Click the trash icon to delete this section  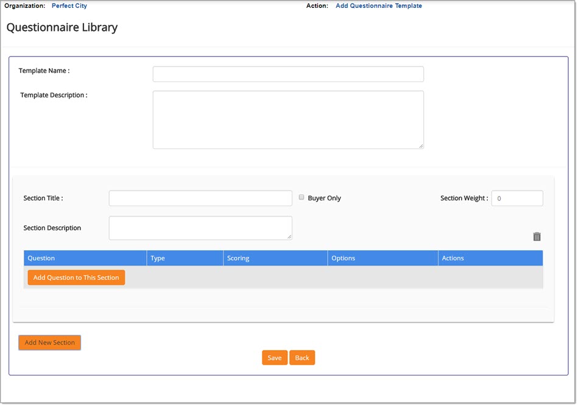tap(537, 236)
